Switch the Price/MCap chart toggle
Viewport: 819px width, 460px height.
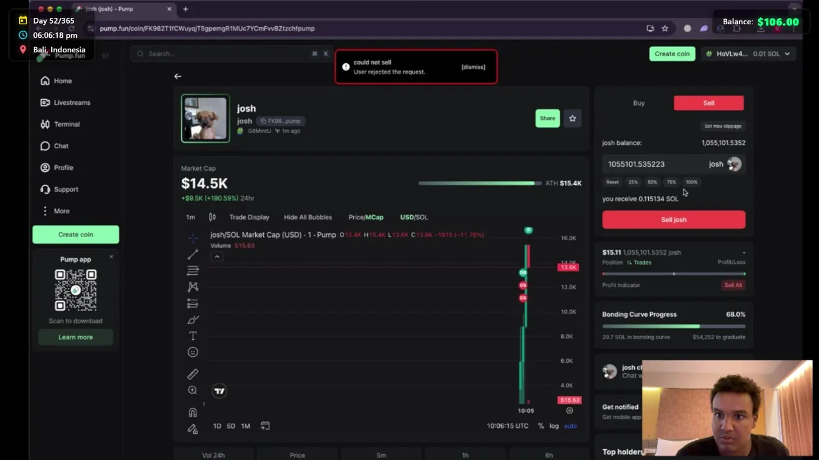coord(366,217)
